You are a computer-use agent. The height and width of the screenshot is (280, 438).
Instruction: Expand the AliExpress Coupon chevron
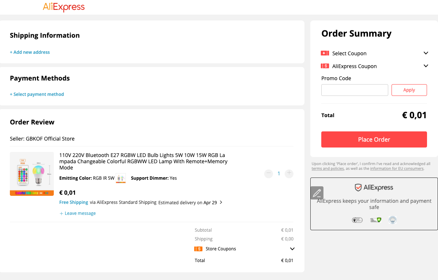pyautogui.click(x=426, y=66)
